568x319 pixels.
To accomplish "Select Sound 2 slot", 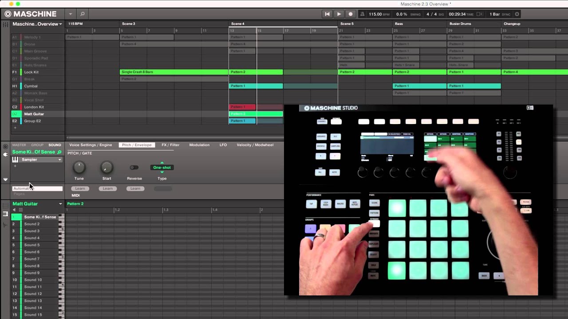I will point(35,224).
